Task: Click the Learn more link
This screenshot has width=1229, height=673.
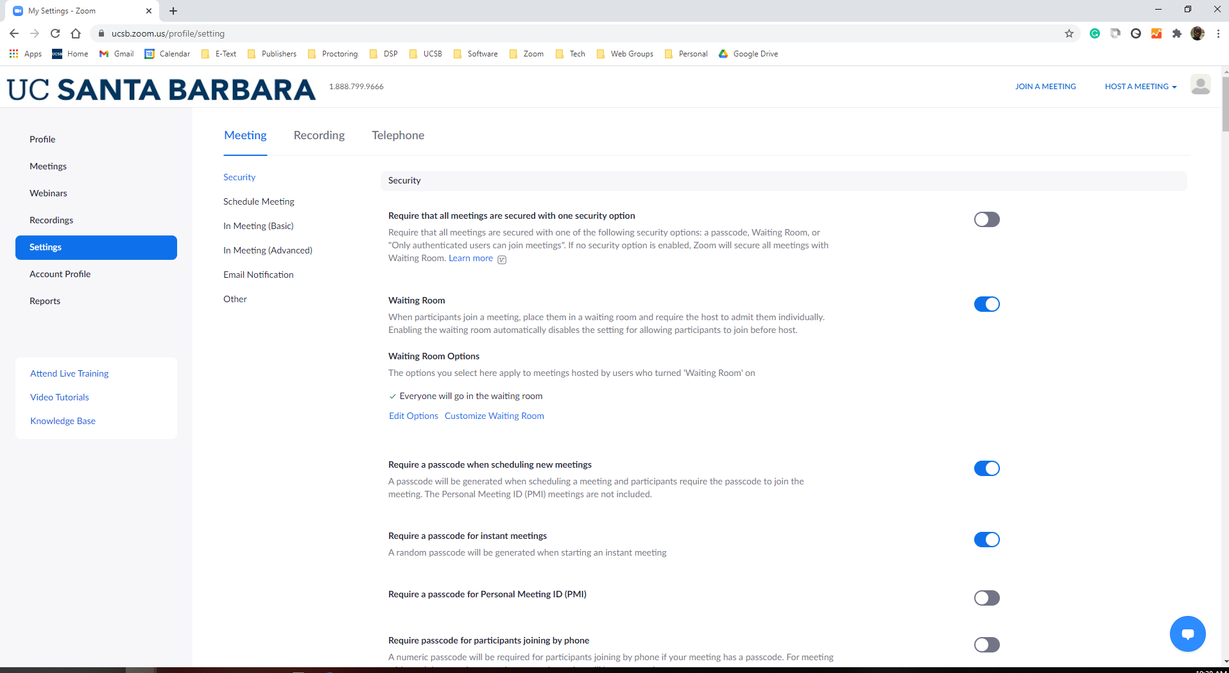Action: coord(470,258)
